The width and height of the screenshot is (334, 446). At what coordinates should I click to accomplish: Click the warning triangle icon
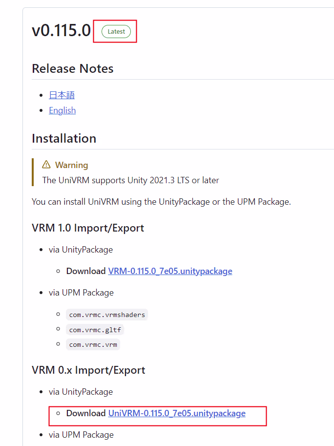pyautogui.click(x=46, y=165)
